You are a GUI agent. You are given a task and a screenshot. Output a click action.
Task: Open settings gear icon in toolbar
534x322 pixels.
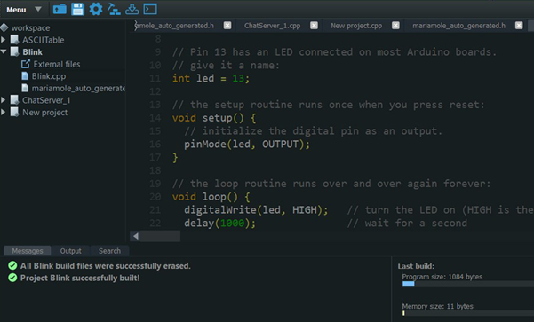pos(96,9)
